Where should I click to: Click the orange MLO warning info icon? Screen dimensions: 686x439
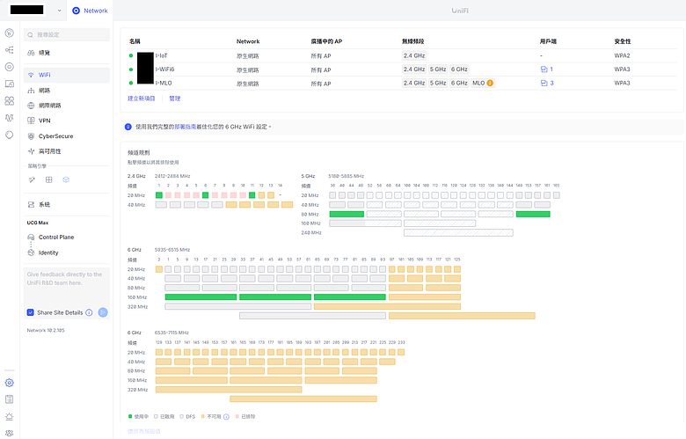click(x=490, y=83)
